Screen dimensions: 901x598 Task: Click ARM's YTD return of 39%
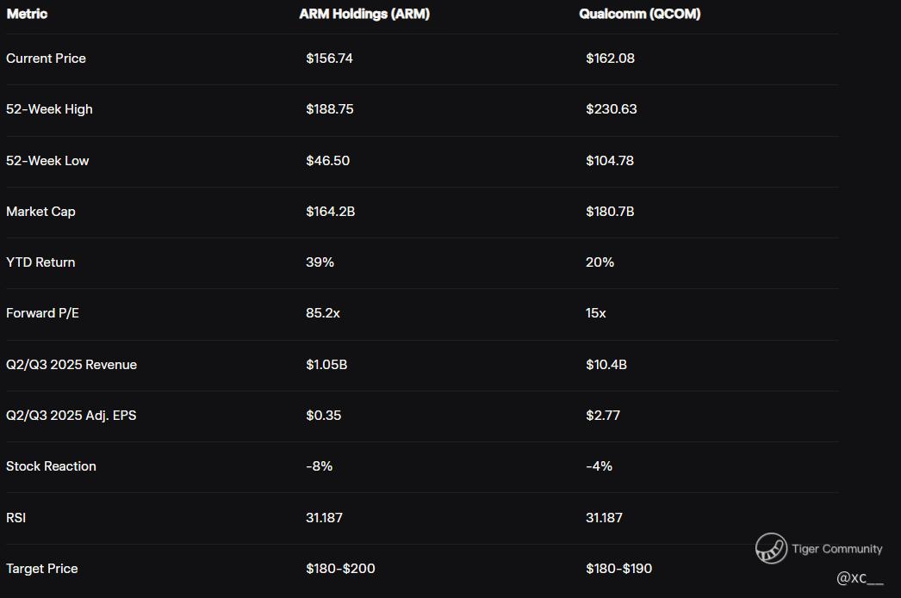pos(320,262)
